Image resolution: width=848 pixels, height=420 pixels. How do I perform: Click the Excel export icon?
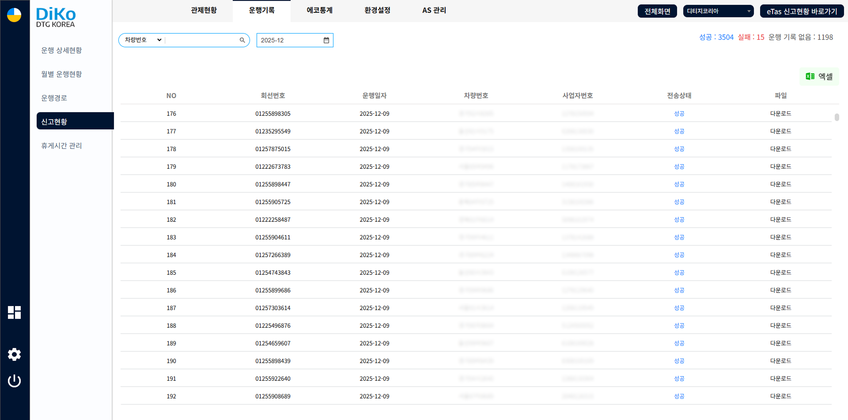[x=810, y=76]
